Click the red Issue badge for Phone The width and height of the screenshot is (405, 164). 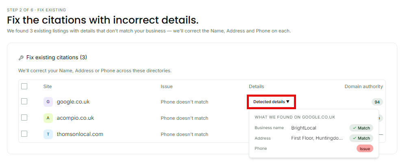click(365, 149)
